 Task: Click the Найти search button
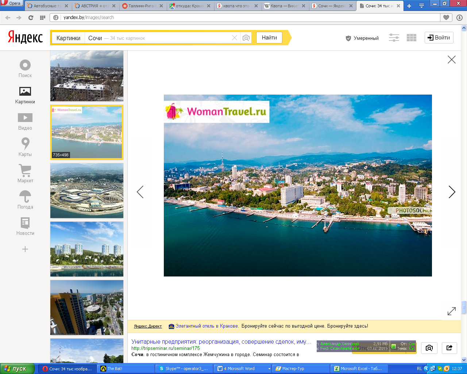pos(269,38)
